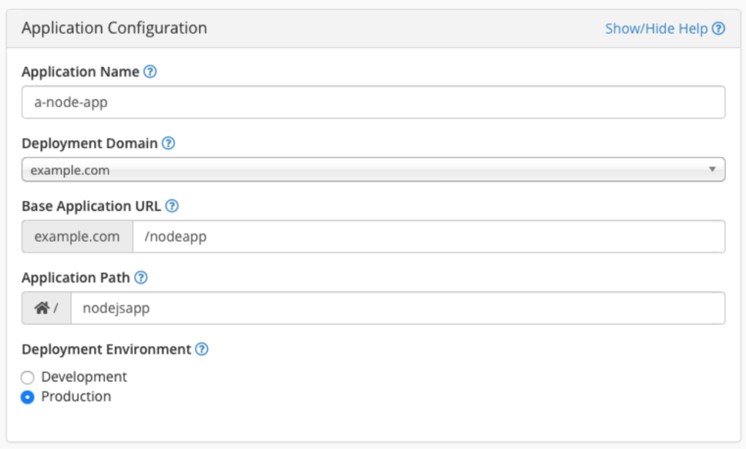Click the /nodeapp URL path field
The height and width of the screenshot is (449, 746).
pos(430,236)
